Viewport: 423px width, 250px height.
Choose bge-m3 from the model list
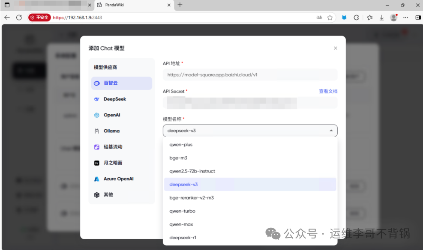click(250, 158)
